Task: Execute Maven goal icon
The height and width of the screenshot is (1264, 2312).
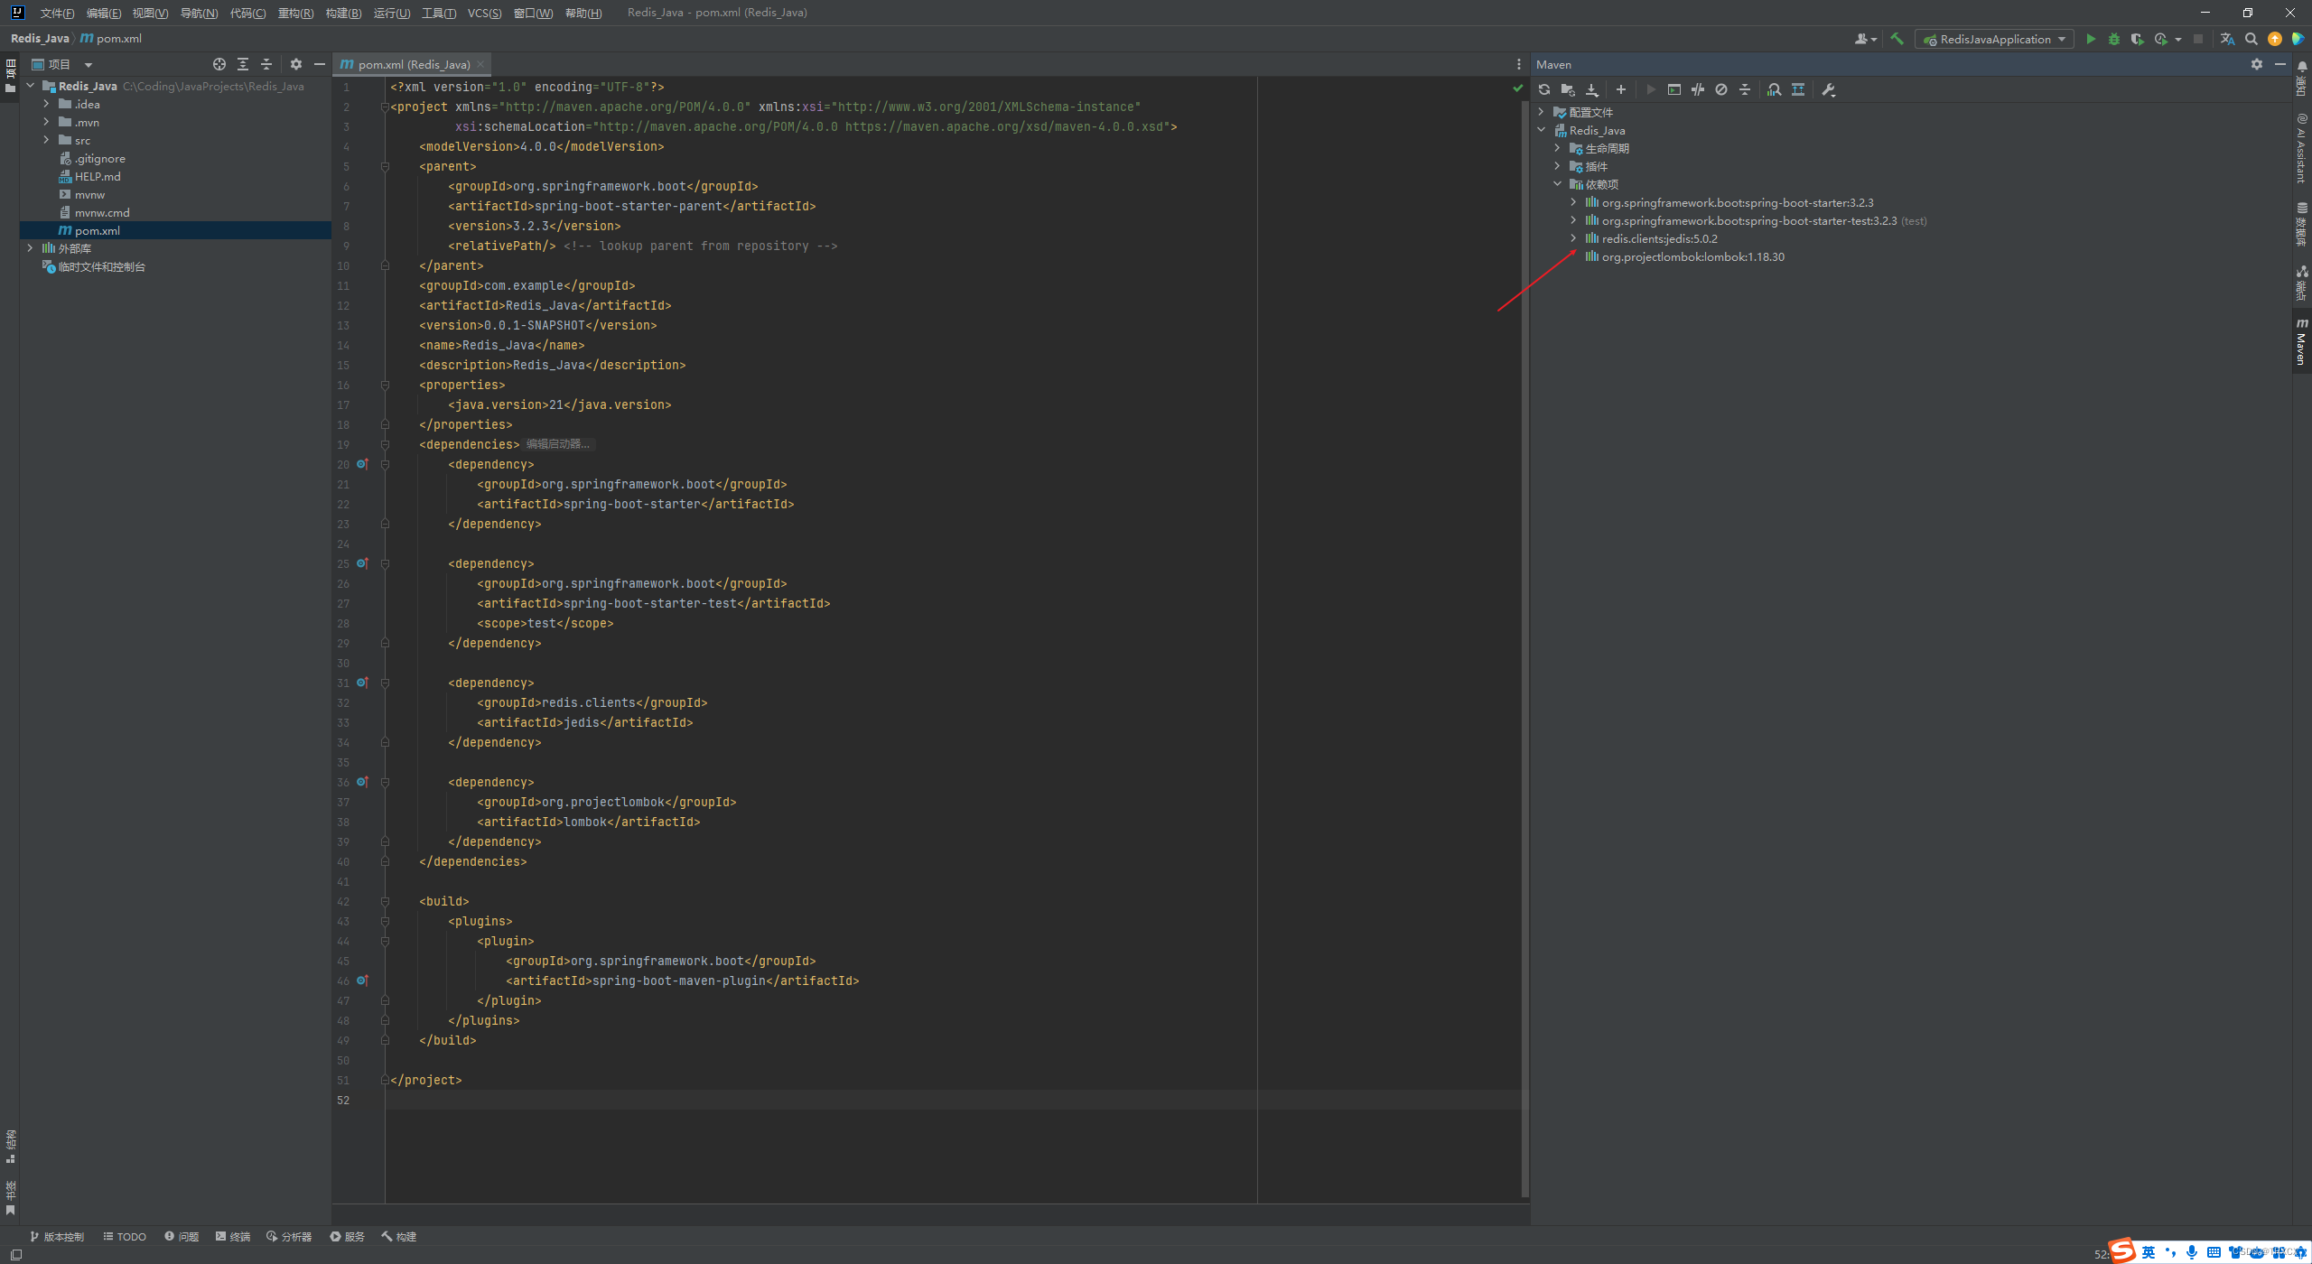Action: tap(1673, 89)
